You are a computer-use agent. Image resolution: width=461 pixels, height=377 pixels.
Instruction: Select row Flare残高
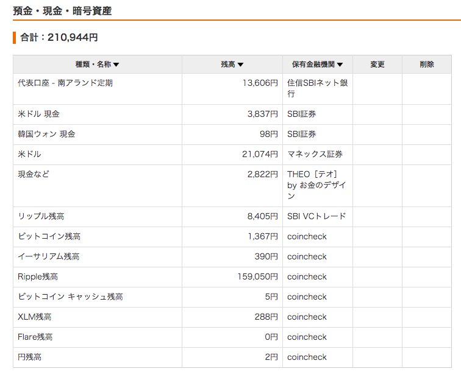tap(232, 337)
